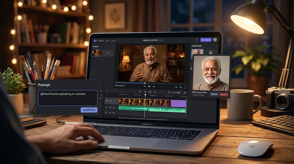This screenshot has width=294, height=164.
Task: Toggle the lock on track V1
Action: 111,101
